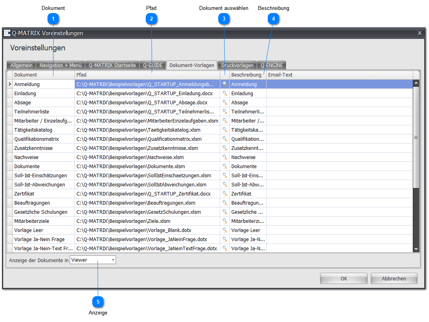
Task: Select the Tätigkeitskatalog document cell
Action: coord(44,130)
